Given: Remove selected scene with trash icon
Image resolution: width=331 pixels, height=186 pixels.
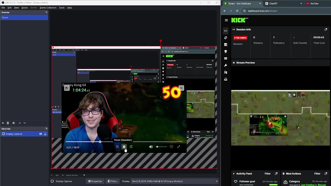Looking at the screenshot, I should click(x=8, y=123).
